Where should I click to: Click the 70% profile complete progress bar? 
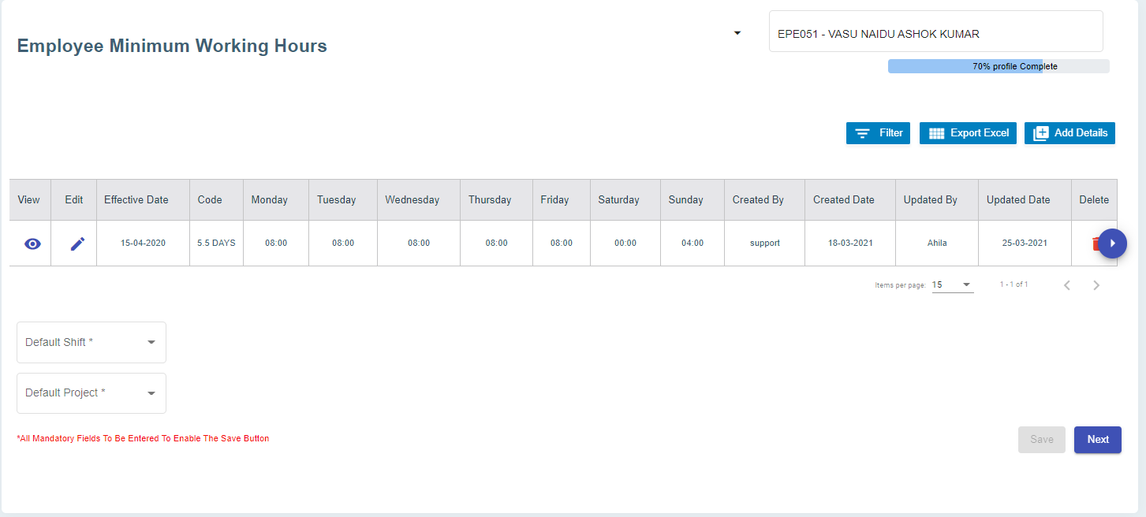[999, 66]
